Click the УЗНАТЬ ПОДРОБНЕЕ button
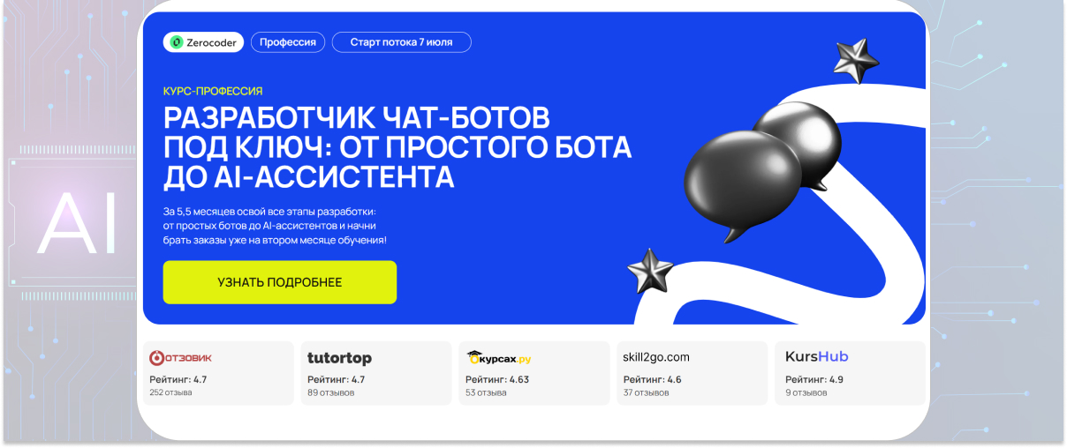 coord(280,282)
